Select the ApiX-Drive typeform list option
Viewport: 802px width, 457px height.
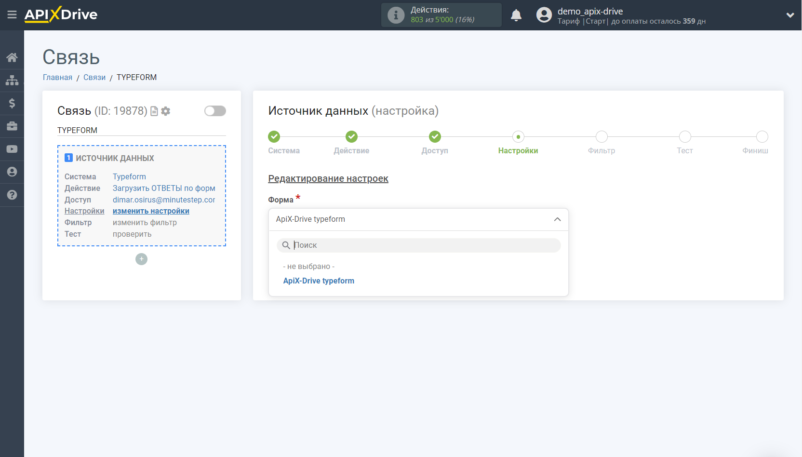point(319,281)
